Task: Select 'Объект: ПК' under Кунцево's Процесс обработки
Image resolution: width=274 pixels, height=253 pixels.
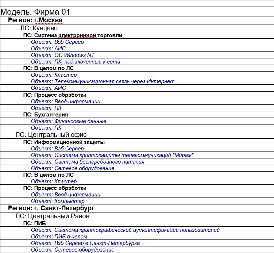Action: (46, 108)
